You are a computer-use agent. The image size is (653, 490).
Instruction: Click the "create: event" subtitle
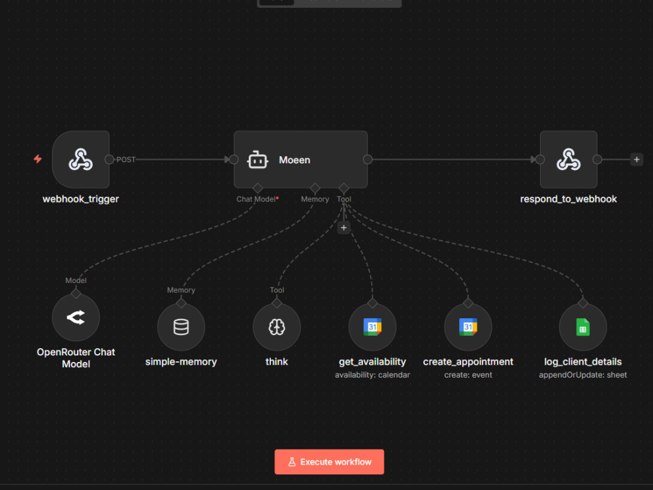tap(468, 375)
